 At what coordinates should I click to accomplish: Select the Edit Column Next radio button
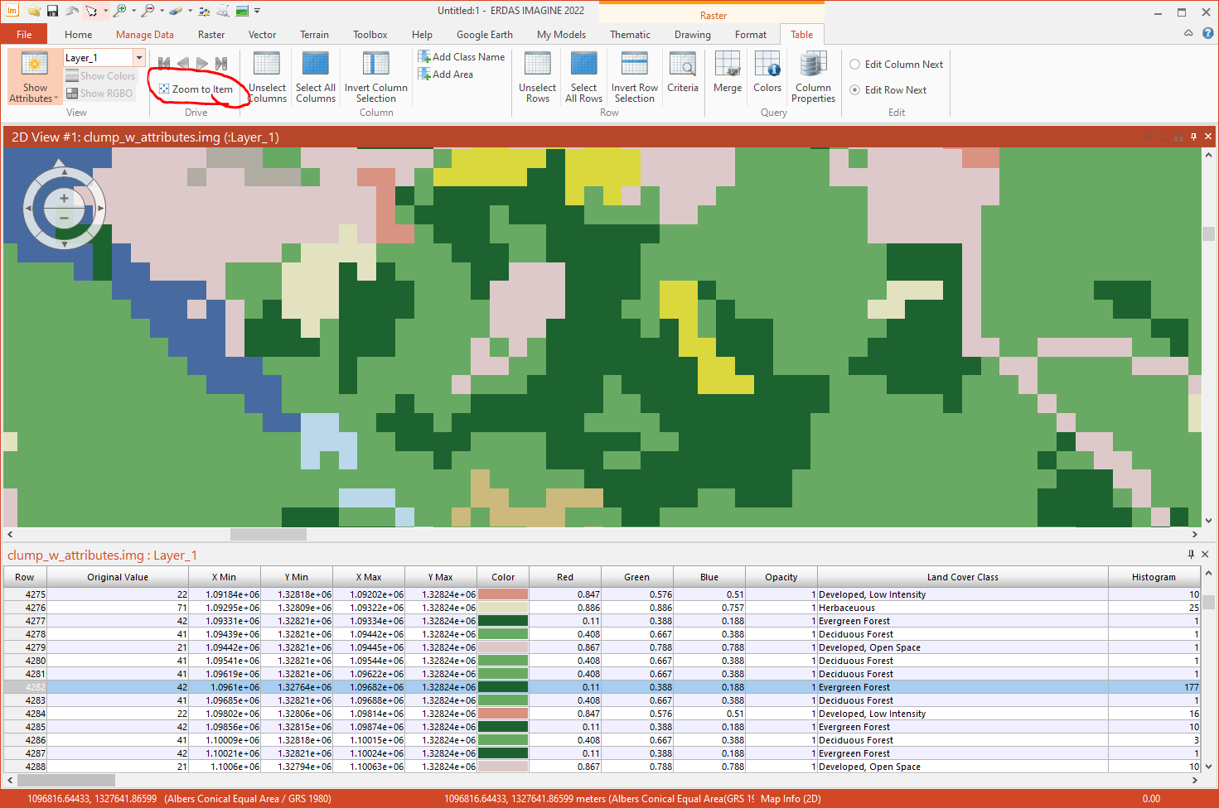tap(854, 64)
